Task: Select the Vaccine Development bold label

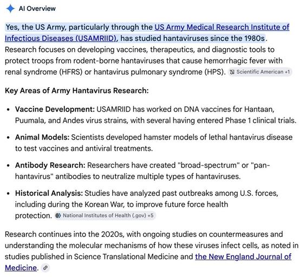Action: 55,109
